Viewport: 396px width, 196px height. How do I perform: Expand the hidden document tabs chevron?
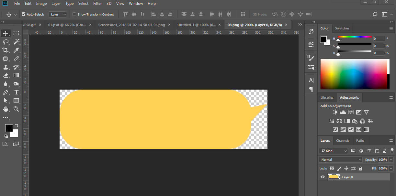[x=300, y=25]
